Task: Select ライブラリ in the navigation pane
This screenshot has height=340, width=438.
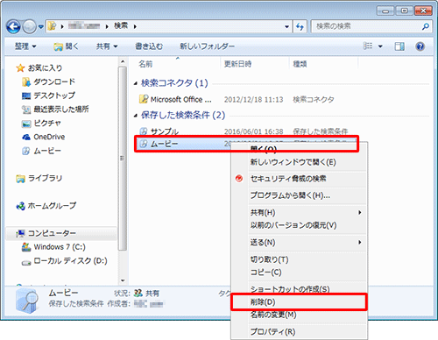Action: (x=39, y=178)
